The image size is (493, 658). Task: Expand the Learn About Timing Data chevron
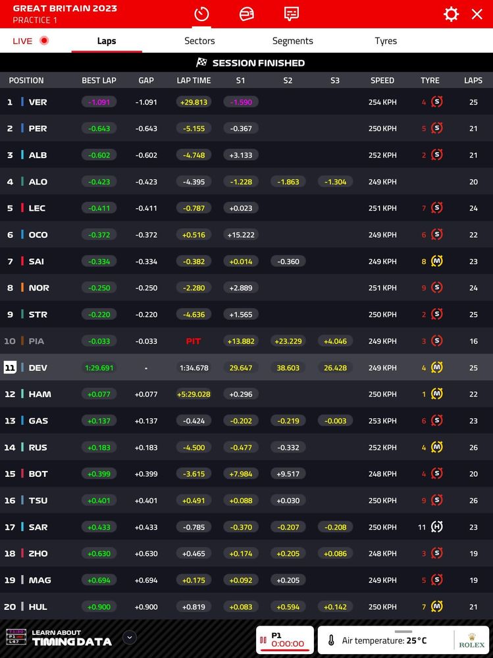130,637
